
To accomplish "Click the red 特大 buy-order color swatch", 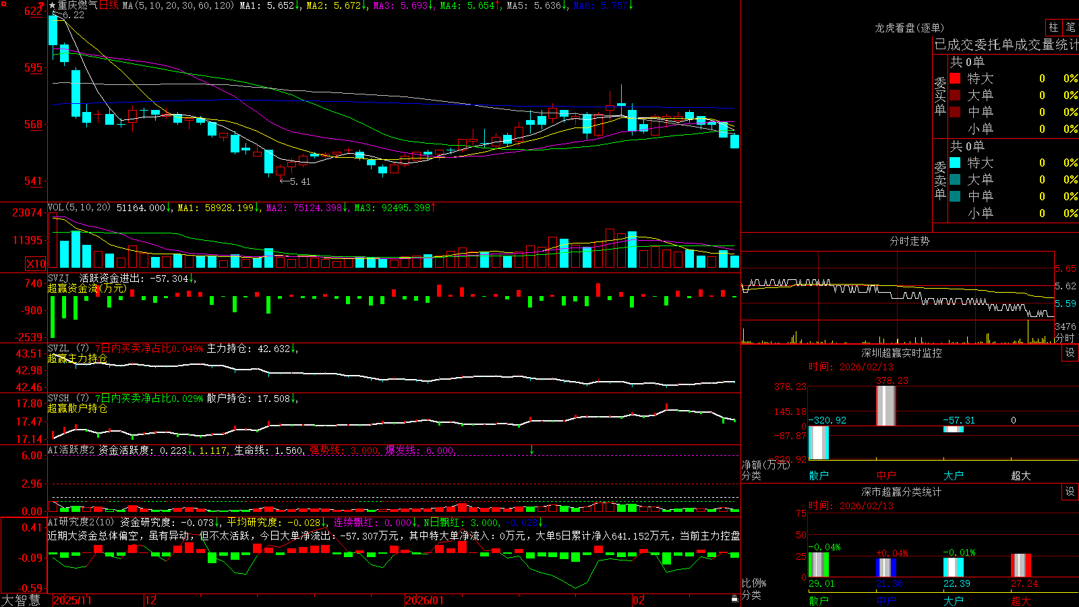I will point(955,78).
